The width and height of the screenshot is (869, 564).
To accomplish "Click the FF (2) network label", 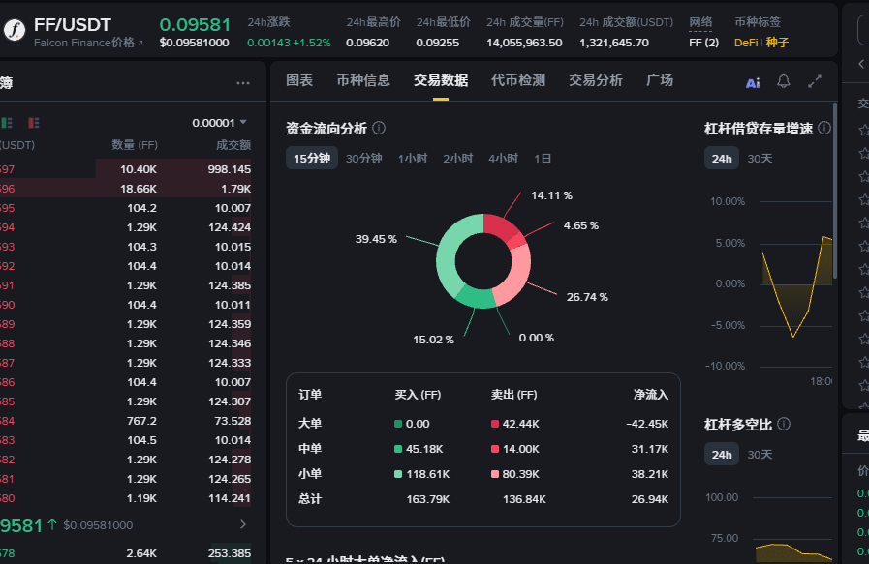I will (704, 43).
